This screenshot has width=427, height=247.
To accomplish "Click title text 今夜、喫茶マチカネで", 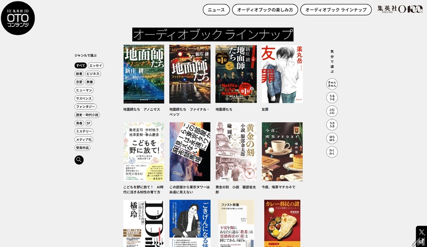I will tap(278, 187).
